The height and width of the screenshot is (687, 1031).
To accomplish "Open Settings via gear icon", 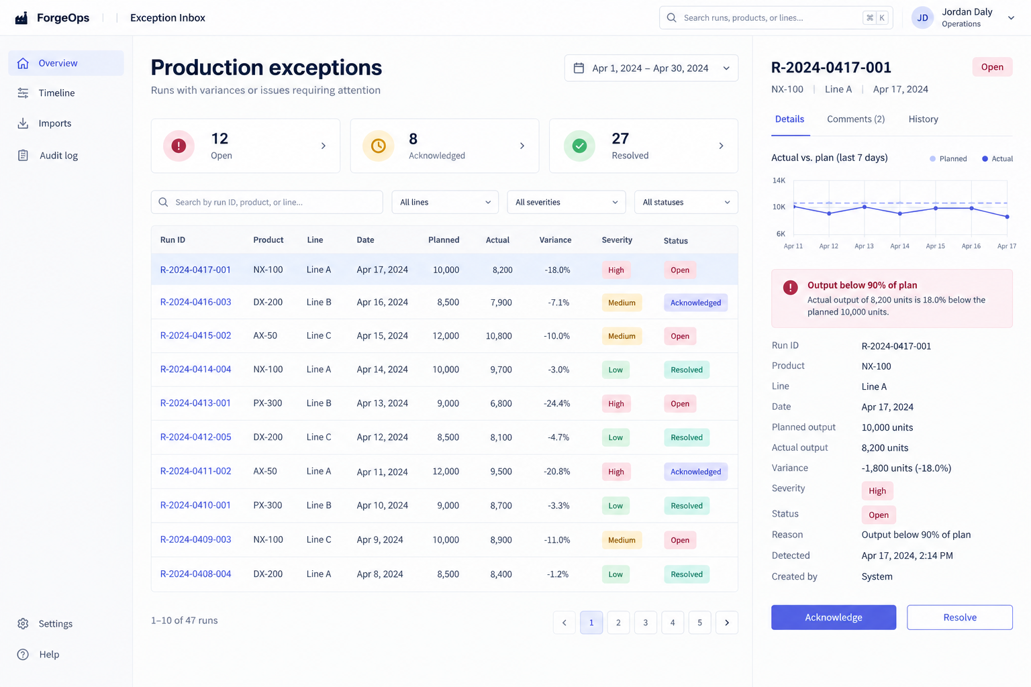I will click(23, 623).
